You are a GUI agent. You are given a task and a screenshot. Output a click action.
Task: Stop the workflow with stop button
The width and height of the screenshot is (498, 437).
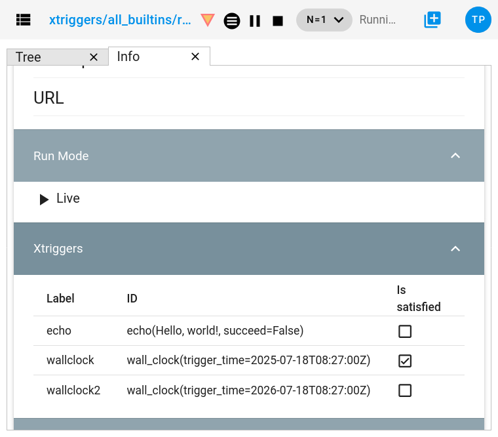click(x=278, y=20)
